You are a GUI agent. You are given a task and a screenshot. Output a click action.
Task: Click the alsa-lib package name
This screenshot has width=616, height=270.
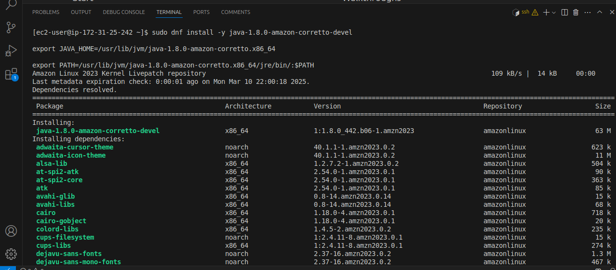(52, 164)
